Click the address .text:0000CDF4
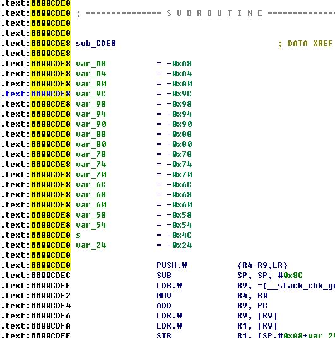 35,306
